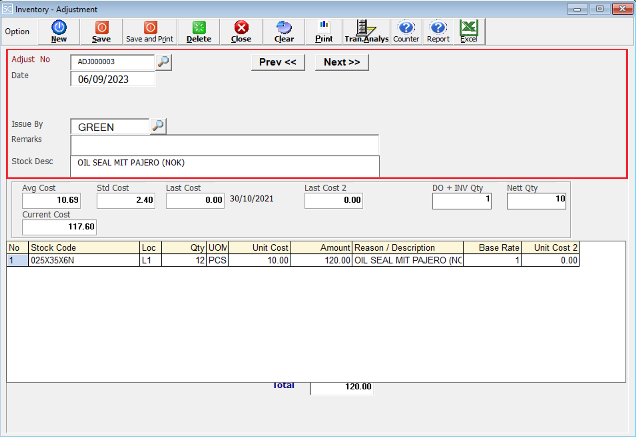Click quantity cell 12
The height and width of the screenshot is (437, 636).
(x=184, y=260)
